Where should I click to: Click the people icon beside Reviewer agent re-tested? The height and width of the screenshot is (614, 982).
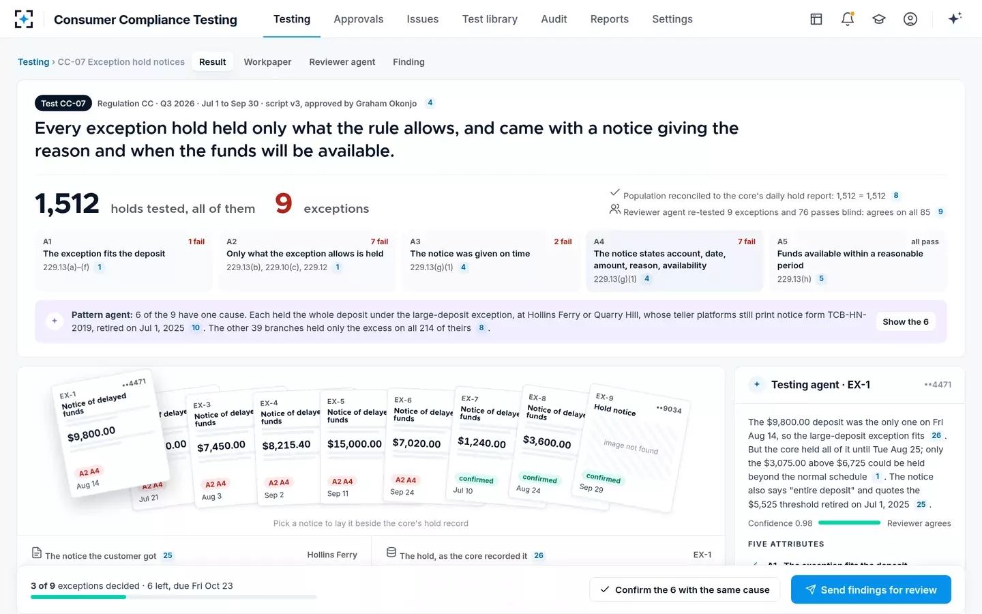(x=614, y=209)
